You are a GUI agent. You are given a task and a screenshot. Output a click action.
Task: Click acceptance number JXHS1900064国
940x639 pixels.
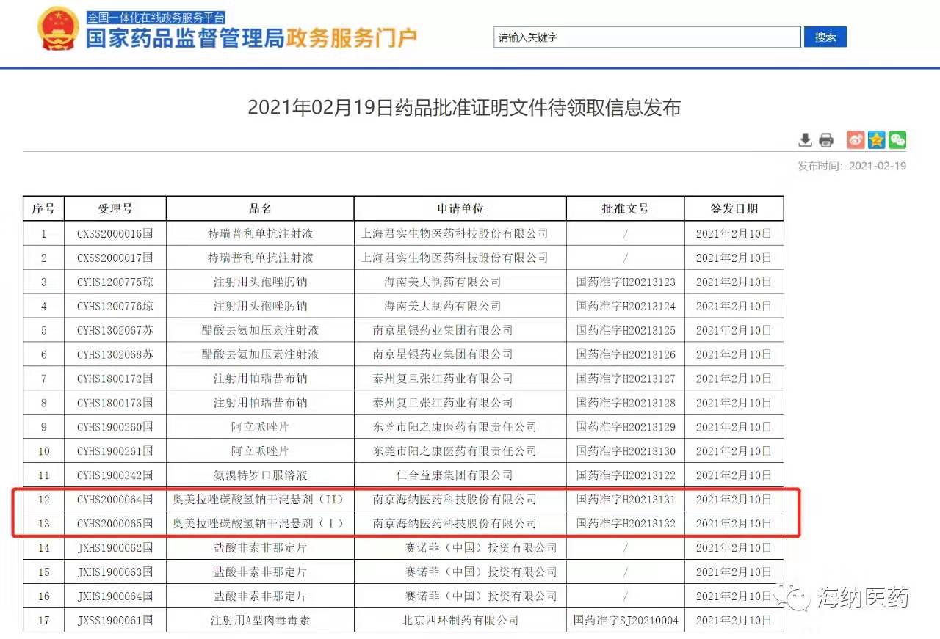(115, 596)
